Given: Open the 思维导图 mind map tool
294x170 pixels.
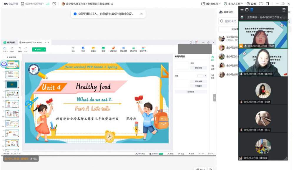Looking at the screenshot, I should [123, 49].
